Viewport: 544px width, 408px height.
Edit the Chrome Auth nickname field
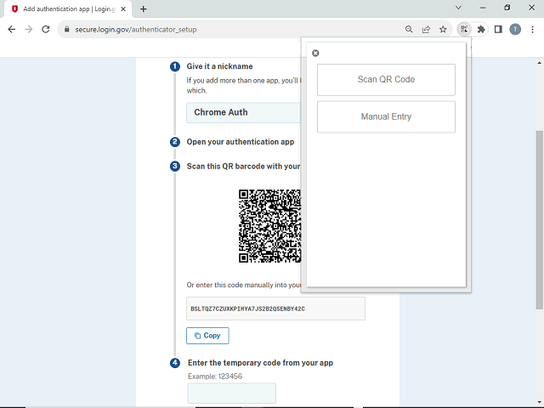(x=244, y=113)
